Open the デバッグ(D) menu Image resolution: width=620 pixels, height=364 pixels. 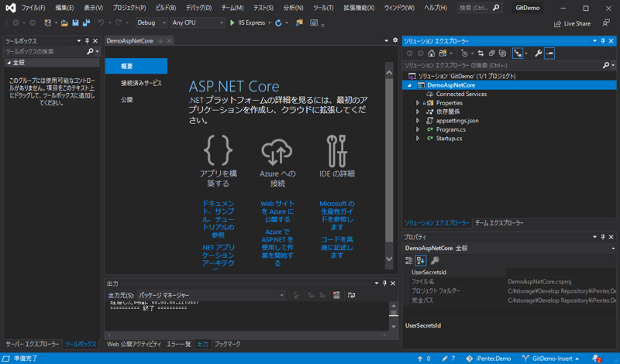(x=198, y=8)
